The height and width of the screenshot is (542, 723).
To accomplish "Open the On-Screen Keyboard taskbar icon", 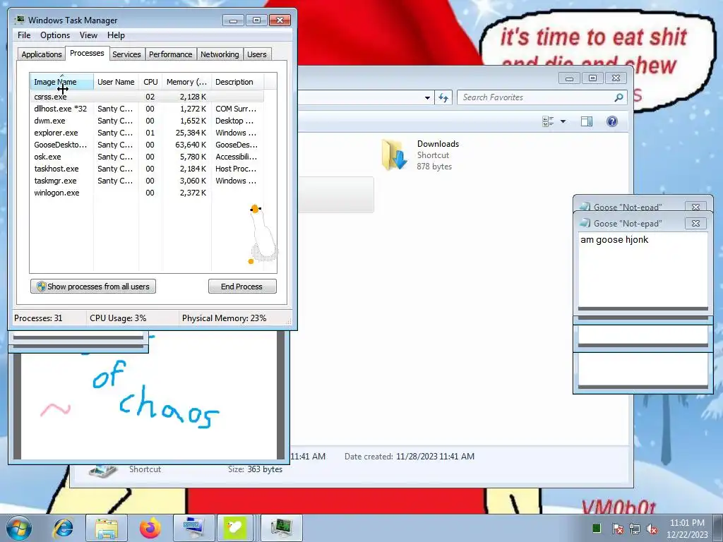I will tap(193, 528).
